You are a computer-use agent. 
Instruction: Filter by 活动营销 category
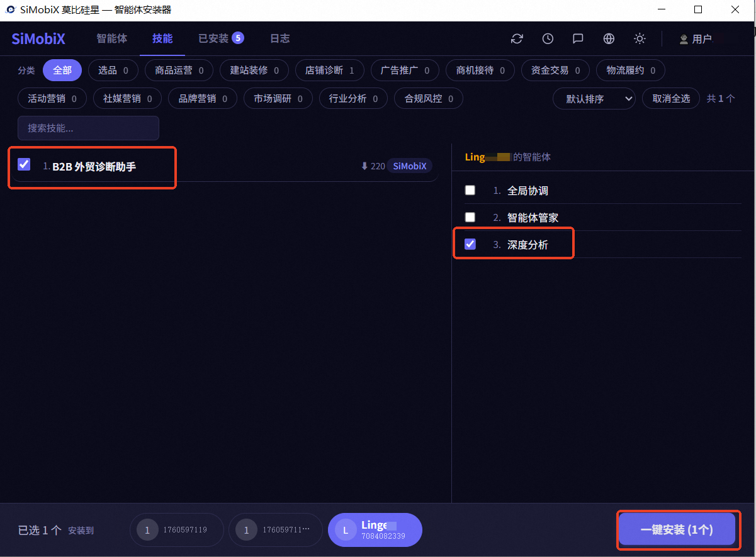pos(52,99)
